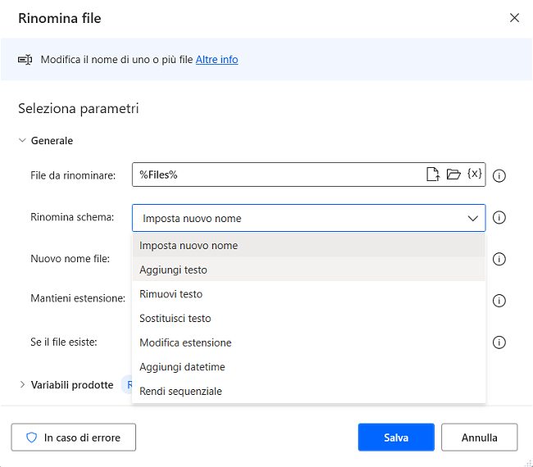The width and height of the screenshot is (533, 467).
Task: Select Rimuovi testo option
Action: coord(171,294)
